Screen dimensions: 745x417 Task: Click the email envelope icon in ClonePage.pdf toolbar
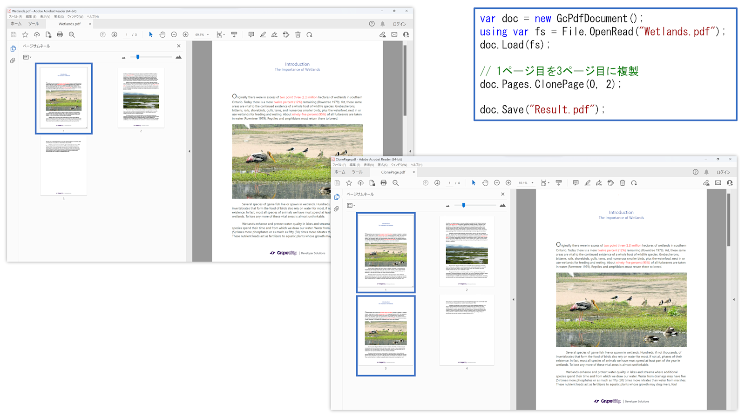[x=718, y=183]
